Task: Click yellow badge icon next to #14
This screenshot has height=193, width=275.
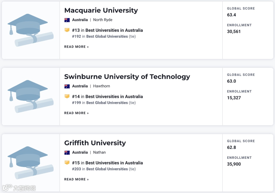Action: tap(67, 96)
